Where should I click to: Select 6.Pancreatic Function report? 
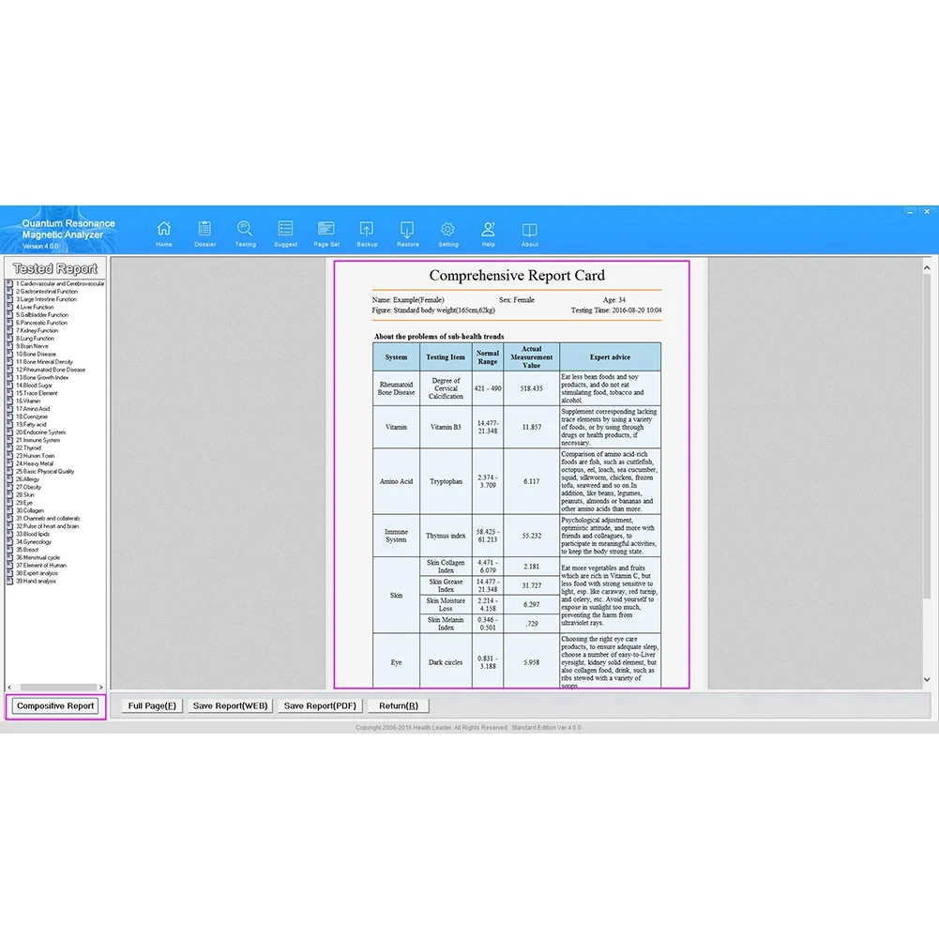coord(41,323)
